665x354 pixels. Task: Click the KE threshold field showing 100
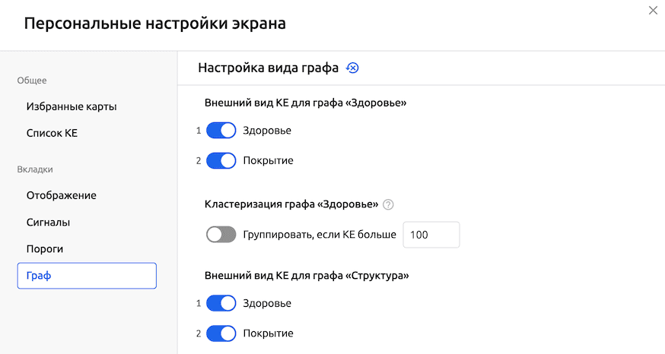coord(431,235)
